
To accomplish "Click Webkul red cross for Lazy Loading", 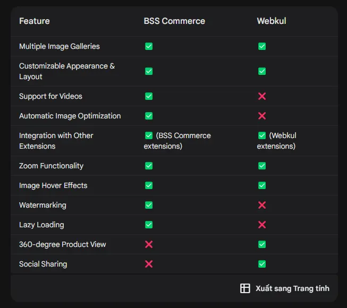I will (262, 225).
